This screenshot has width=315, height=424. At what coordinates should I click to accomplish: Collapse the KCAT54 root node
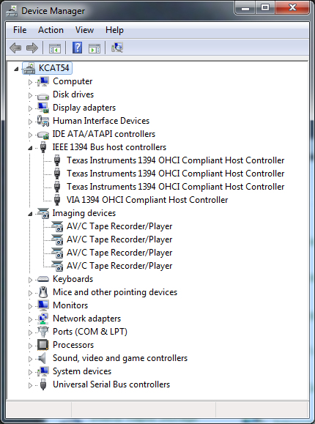(16, 69)
